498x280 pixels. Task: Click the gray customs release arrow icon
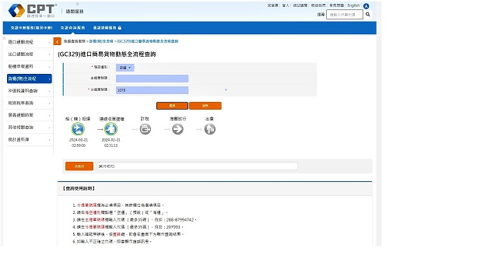tap(177, 129)
